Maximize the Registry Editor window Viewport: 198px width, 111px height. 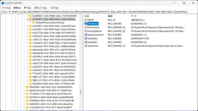[x=184, y=3]
